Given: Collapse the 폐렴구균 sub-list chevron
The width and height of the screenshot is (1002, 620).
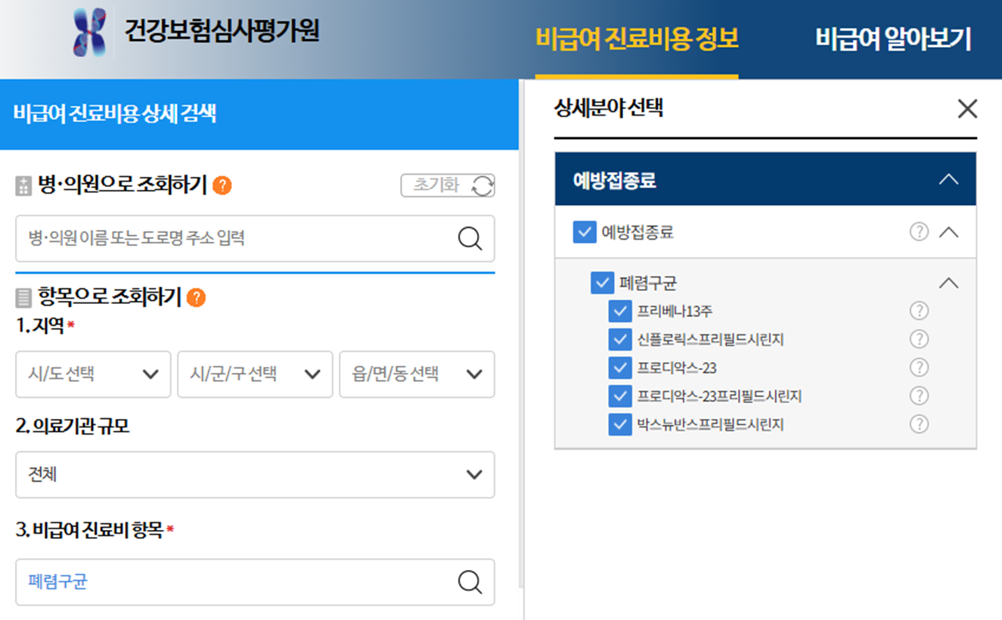Looking at the screenshot, I should [948, 284].
